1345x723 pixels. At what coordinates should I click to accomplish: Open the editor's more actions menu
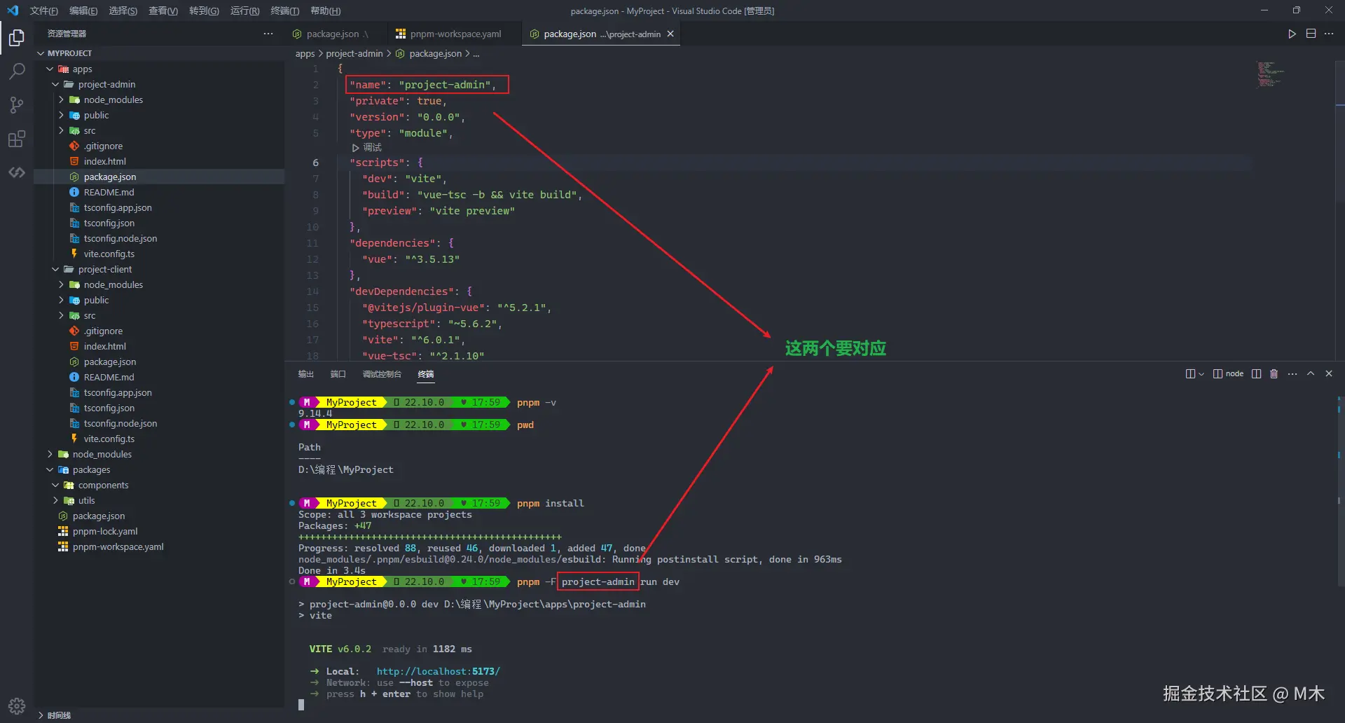1329,34
